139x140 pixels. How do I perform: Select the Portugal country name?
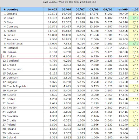12,48
